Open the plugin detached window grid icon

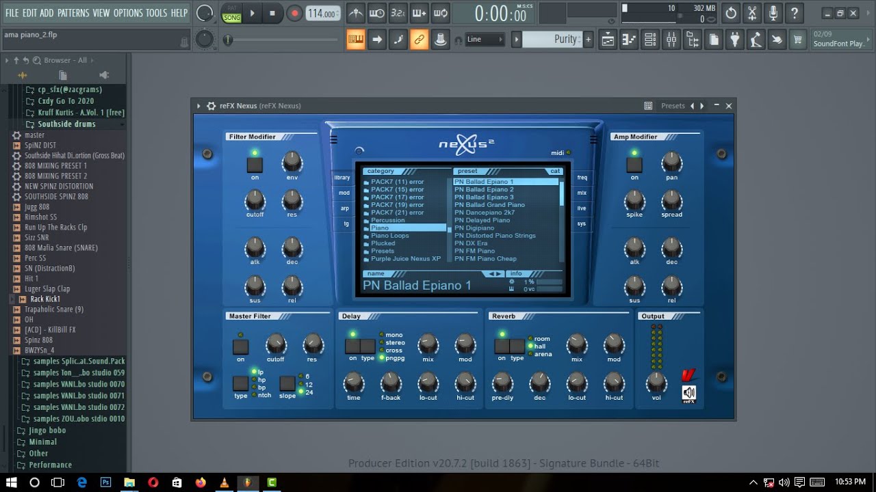click(x=648, y=106)
